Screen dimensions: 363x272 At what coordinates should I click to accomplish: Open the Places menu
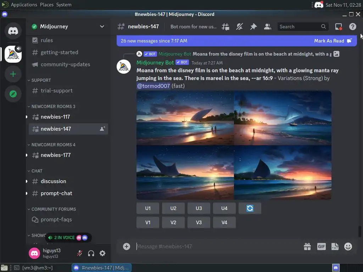coord(46,5)
